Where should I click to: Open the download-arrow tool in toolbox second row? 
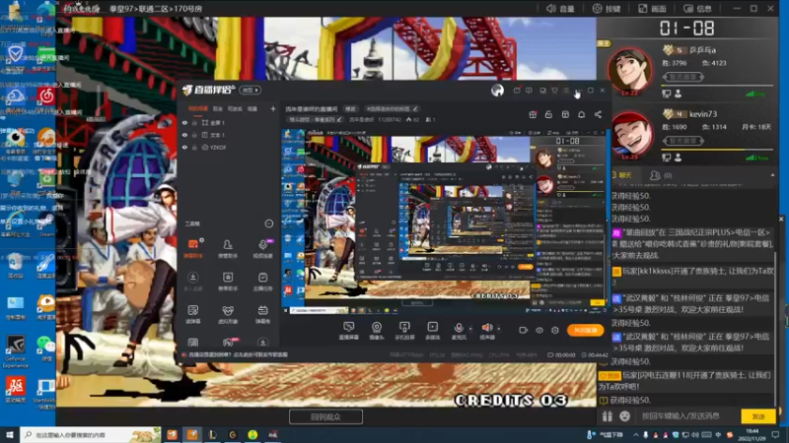pos(193,282)
